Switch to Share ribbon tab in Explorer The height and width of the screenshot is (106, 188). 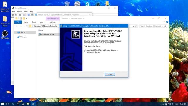tap(34, 22)
